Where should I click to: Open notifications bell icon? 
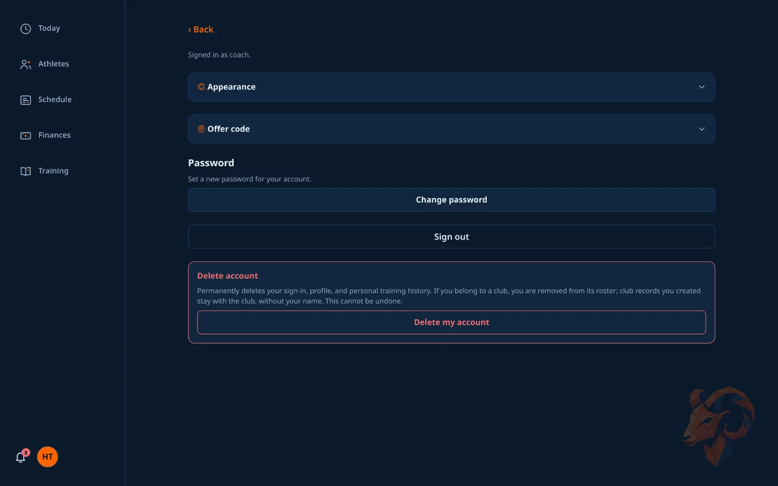point(20,457)
